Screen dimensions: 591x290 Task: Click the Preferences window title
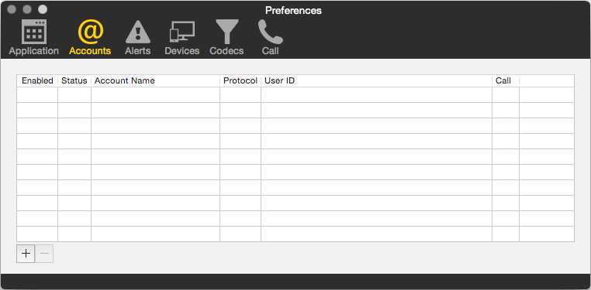[x=293, y=10]
